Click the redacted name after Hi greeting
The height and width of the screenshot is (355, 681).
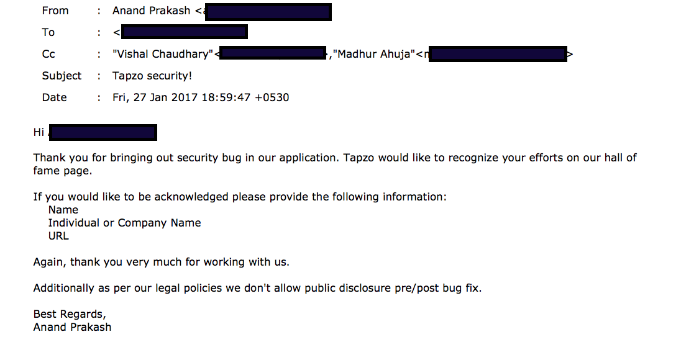[x=103, y=132]
